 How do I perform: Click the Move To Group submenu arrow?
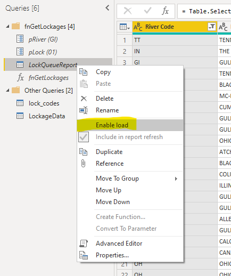click(176, 178)
